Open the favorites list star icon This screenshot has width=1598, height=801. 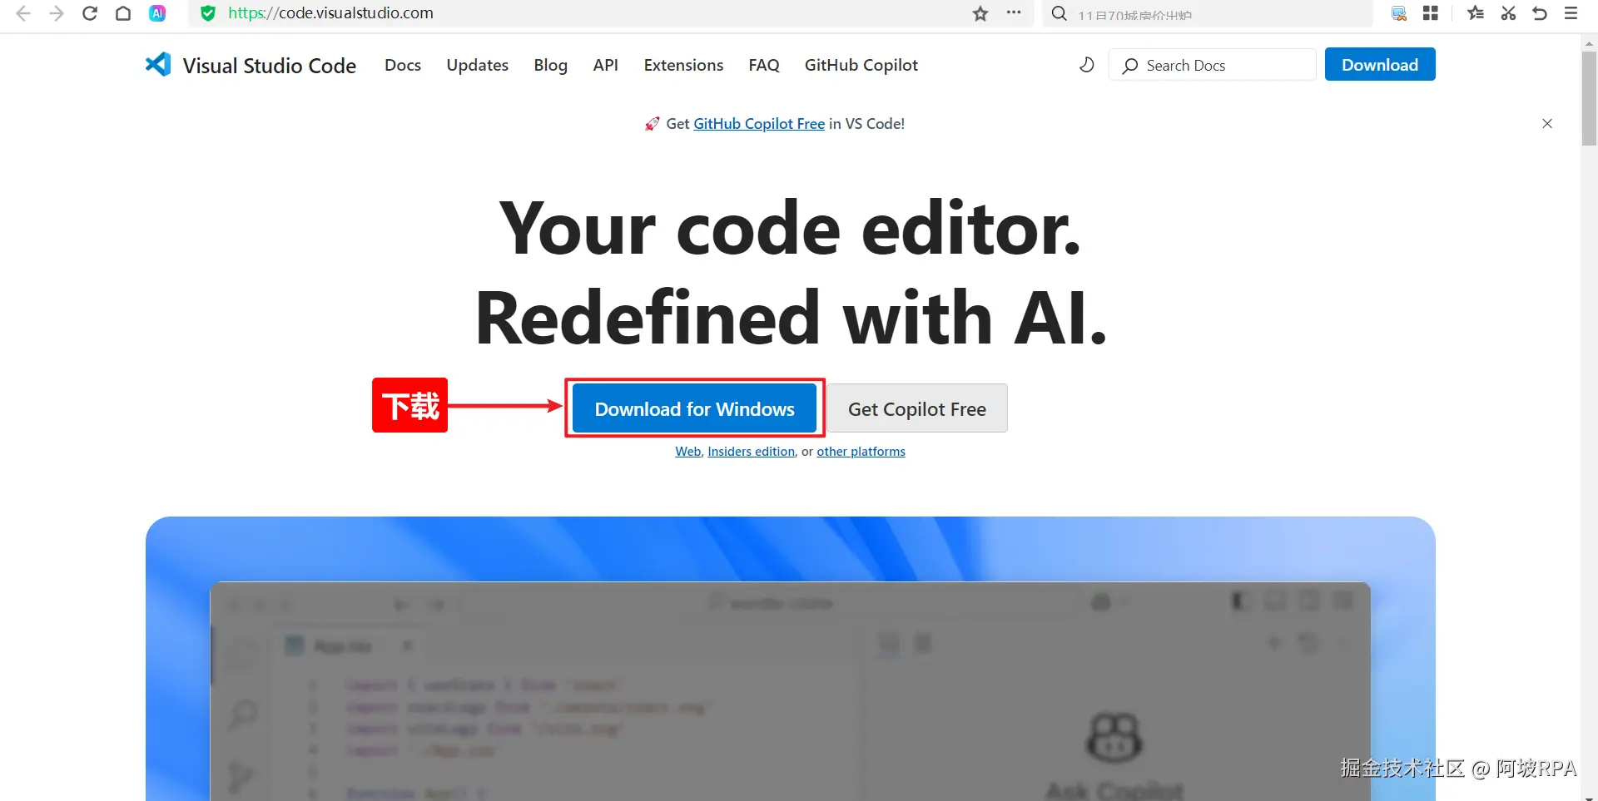coord(1476,13)
